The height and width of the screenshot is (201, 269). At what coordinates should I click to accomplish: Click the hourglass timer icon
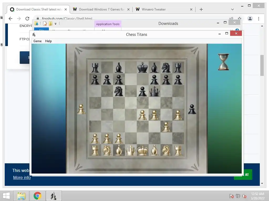coord(223,62)
